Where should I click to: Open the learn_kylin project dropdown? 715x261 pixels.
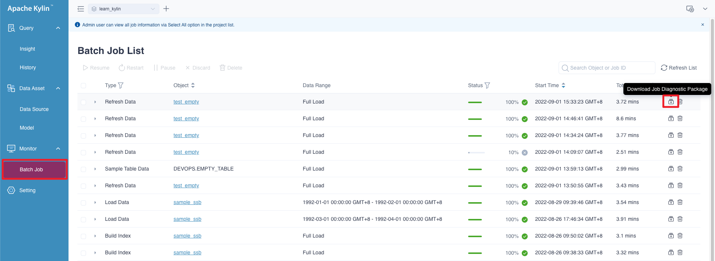click(123, 9)
